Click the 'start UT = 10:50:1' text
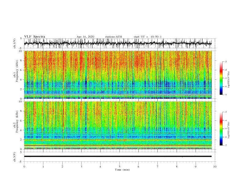Viewport: 242px width, 187px height. [148, 37]
